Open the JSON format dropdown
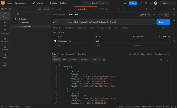 coord(95,59)
